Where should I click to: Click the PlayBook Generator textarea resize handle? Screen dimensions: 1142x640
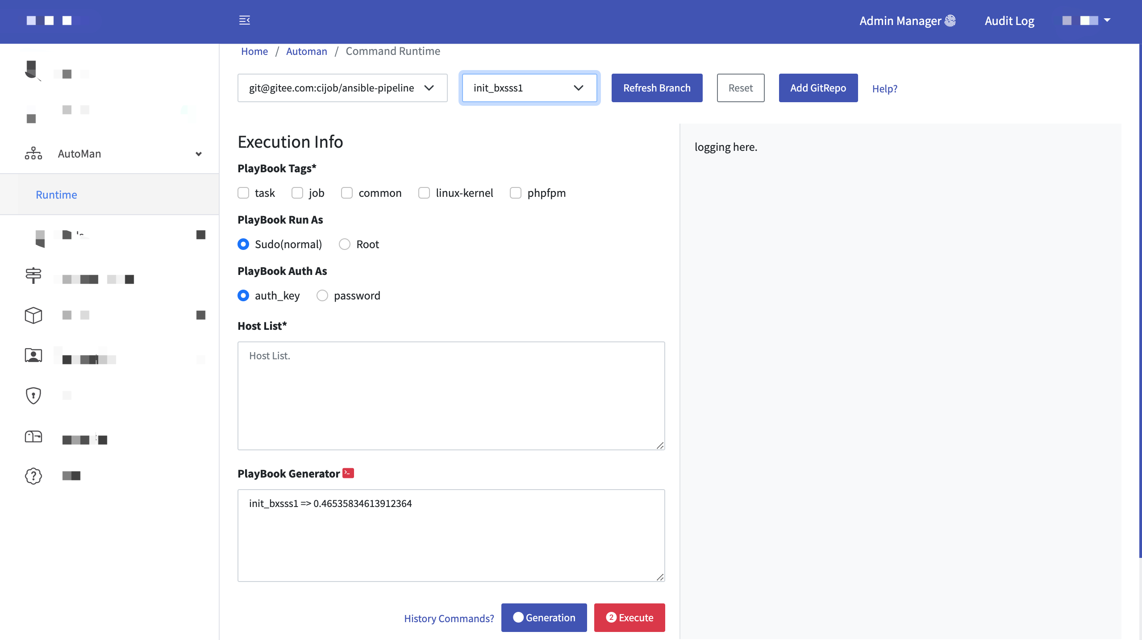(660, 577)
